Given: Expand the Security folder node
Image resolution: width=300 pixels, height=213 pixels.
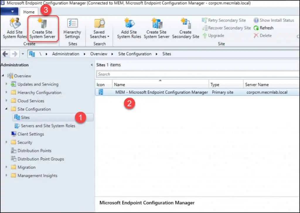Looking at the screenshot, I should coord(7,142).
